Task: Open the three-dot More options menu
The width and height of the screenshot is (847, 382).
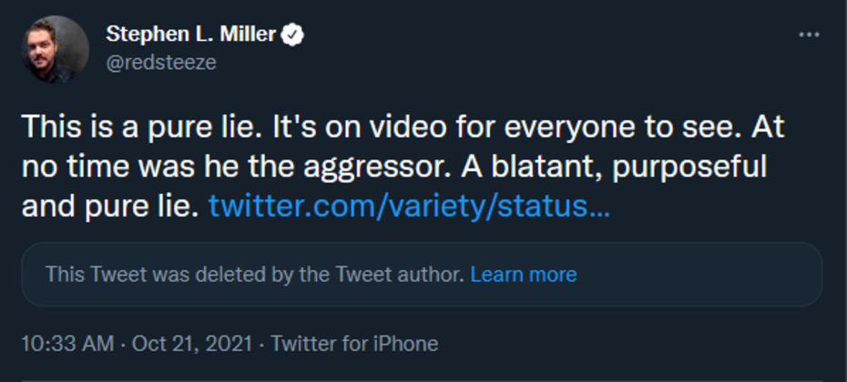Action: click(809, 35)
